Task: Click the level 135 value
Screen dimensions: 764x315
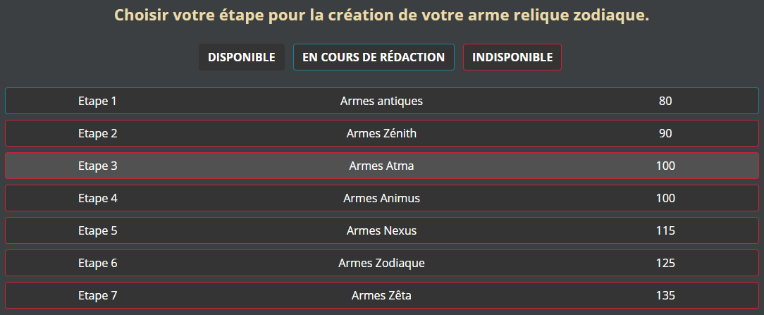Action: click(x=665, y=295)
